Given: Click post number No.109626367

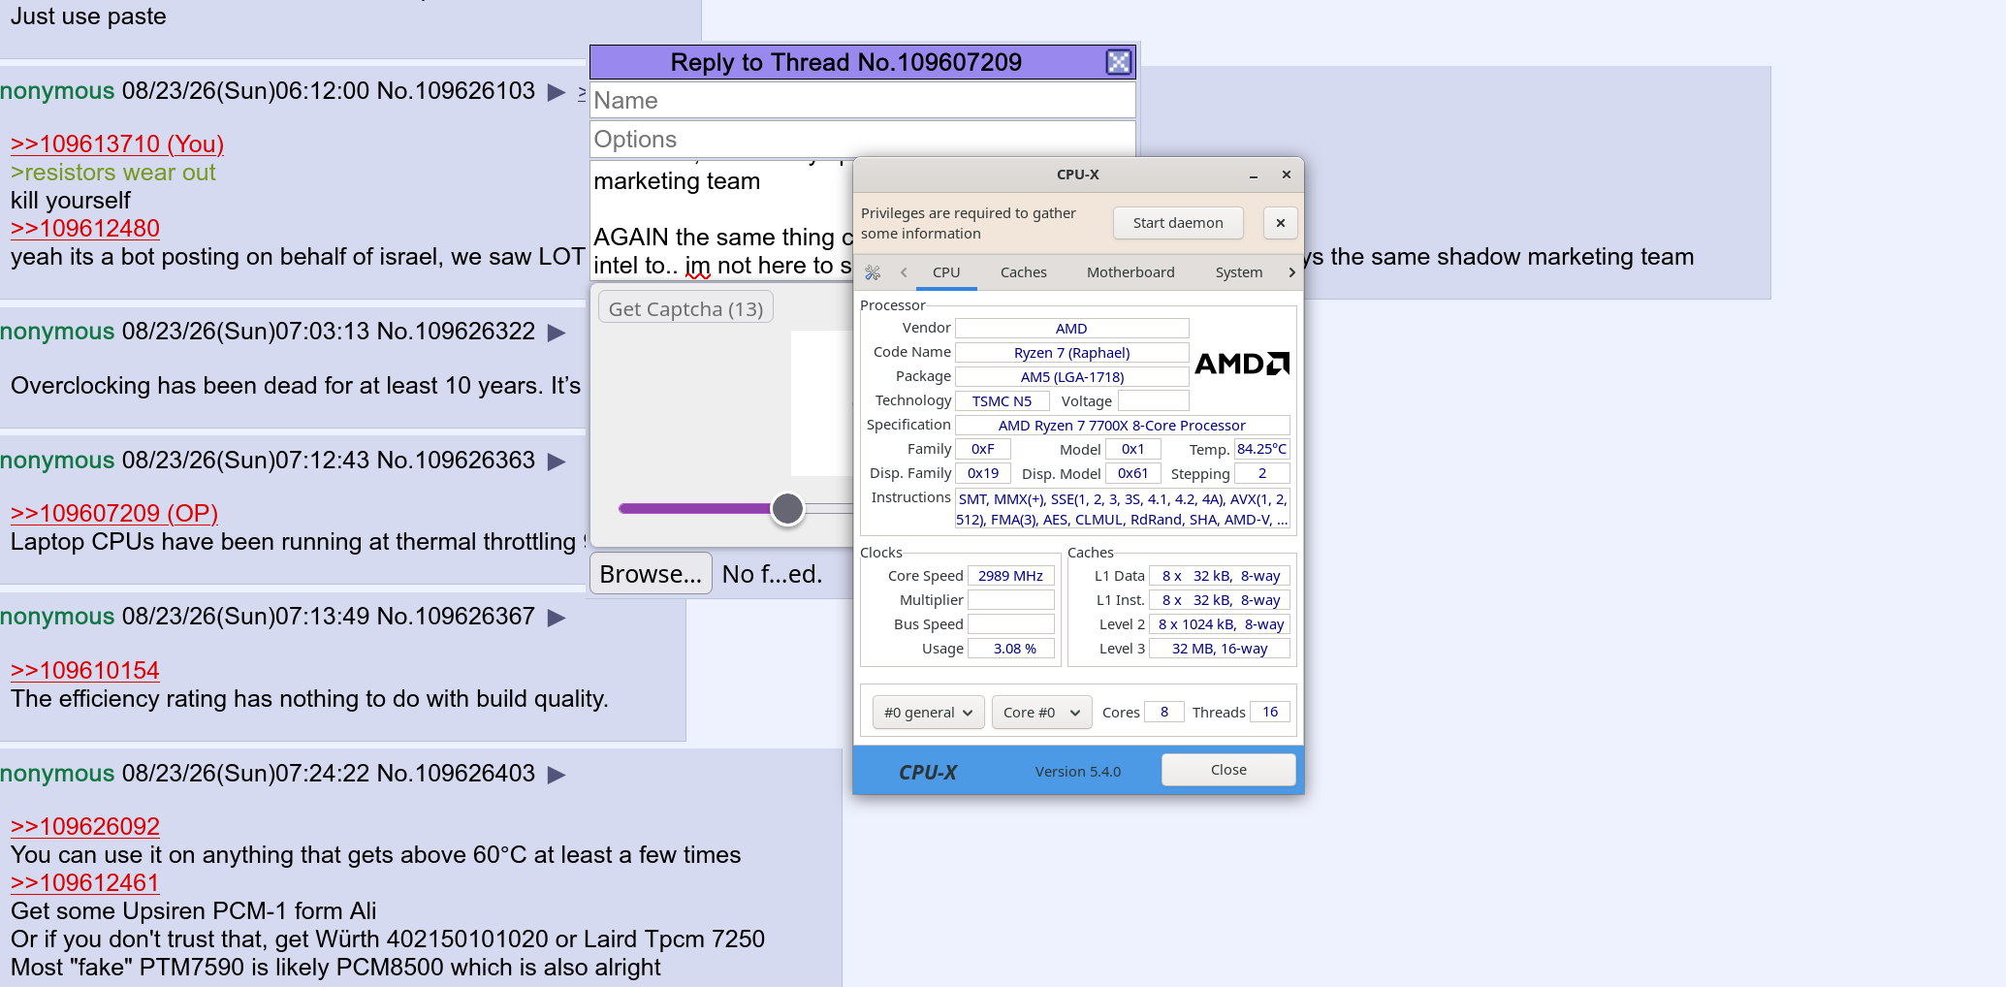Looking at the screenshot, I should tap(456, 617).
